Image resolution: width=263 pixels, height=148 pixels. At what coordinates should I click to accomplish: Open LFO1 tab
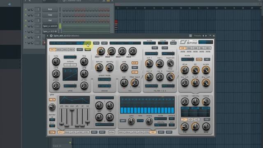74,132
